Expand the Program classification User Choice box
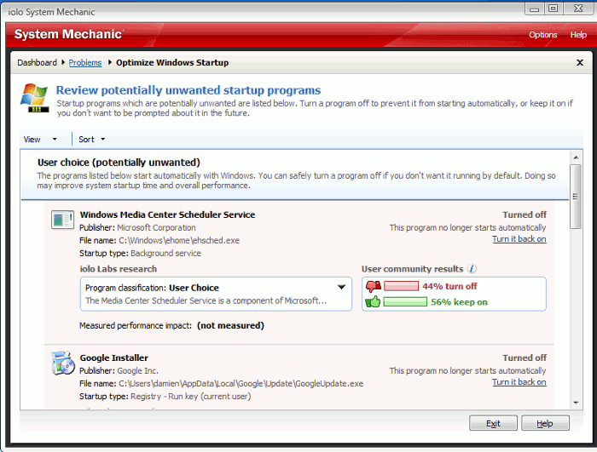597x452 pixels. (341, 287)
